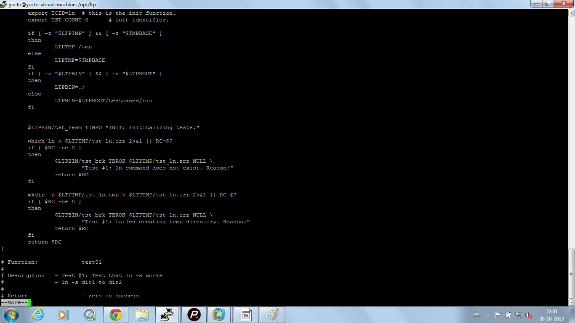The image size is (575, 323).
Task: Show hidden tray icons with the up arrow
Action: tap(488, 315)
